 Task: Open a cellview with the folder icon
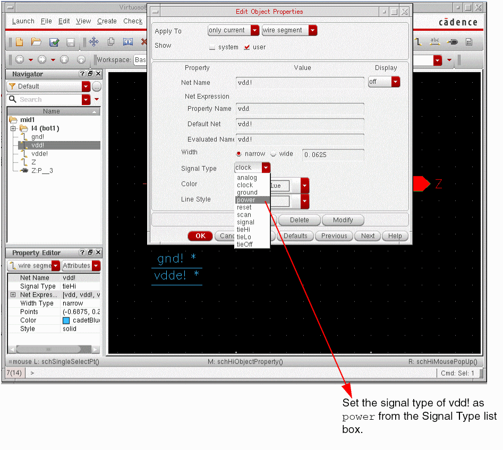click(x=36, y=42)
